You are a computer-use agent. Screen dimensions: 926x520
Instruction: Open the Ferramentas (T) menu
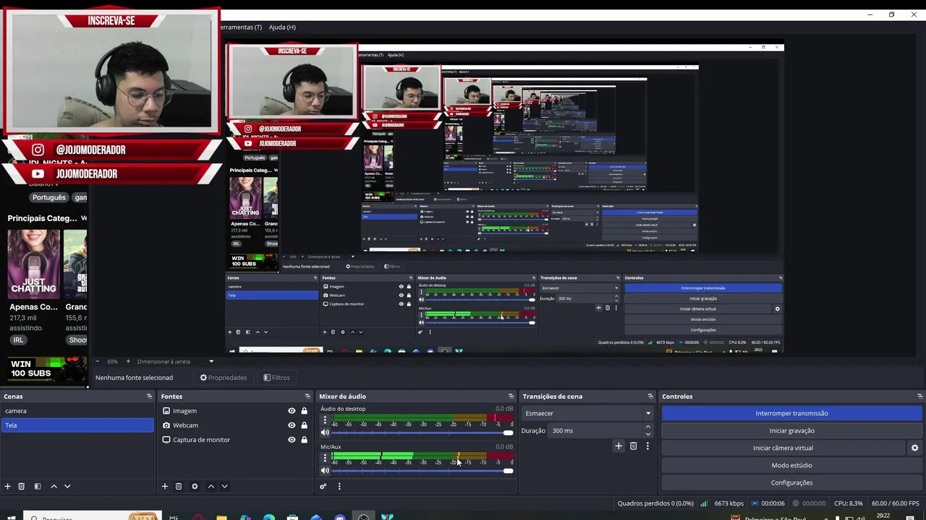pyautogui.click(x=241, y=27)
